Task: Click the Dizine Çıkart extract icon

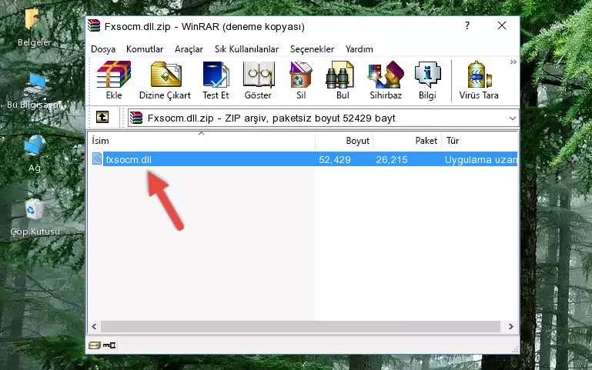Action: (165, 80)
